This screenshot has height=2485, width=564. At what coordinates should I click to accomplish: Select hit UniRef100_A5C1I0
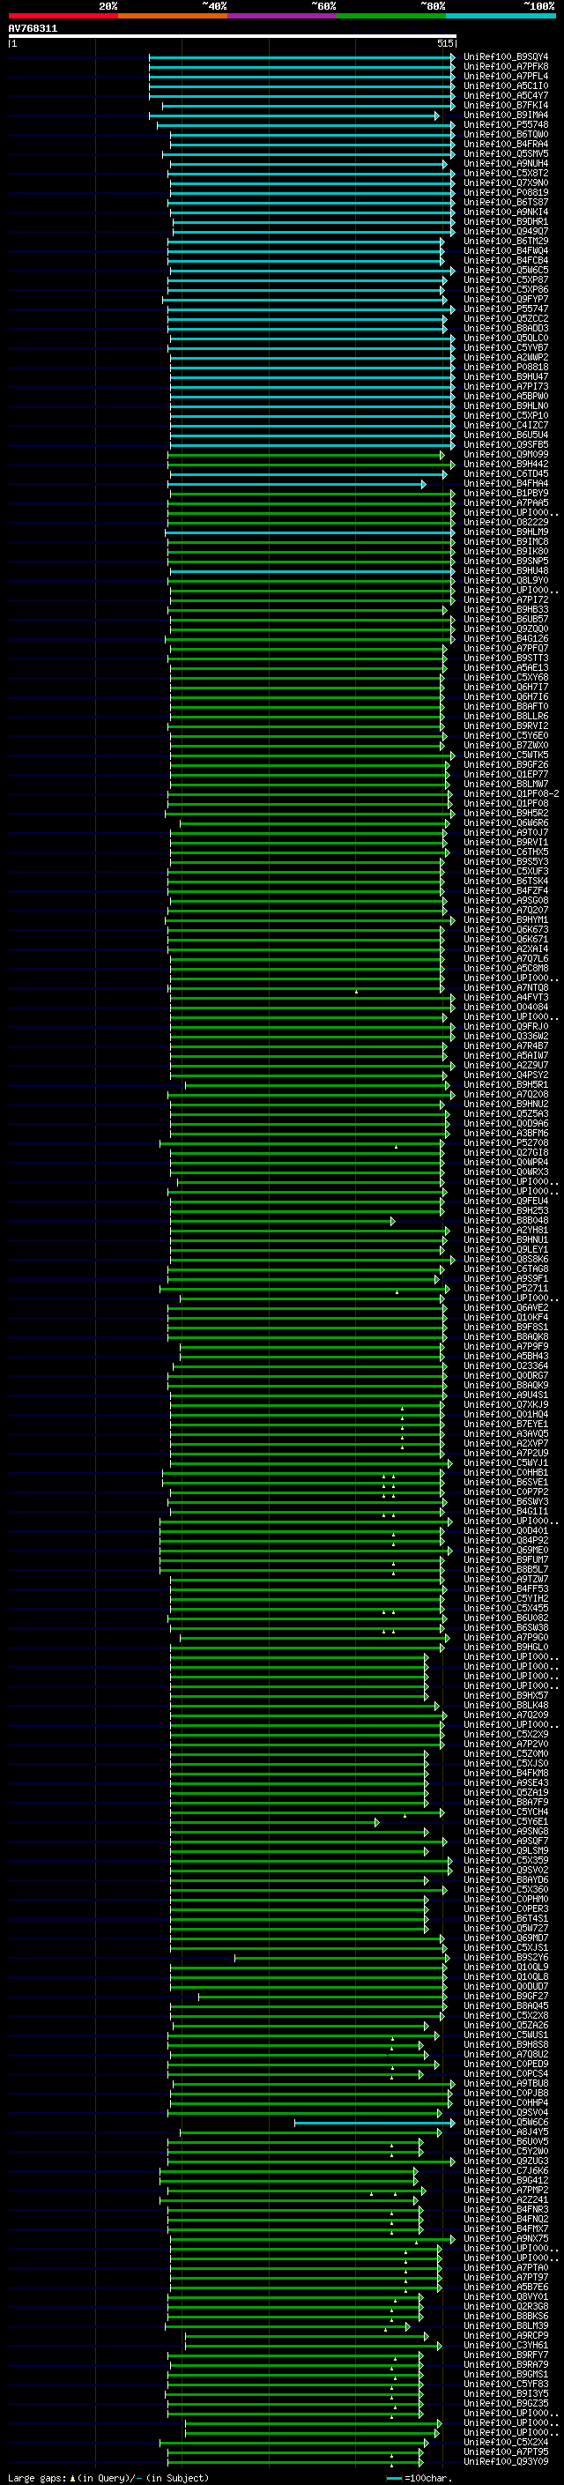505,86
